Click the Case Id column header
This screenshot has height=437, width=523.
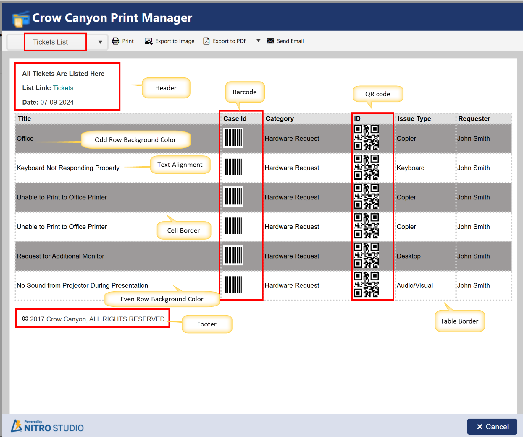235,119
